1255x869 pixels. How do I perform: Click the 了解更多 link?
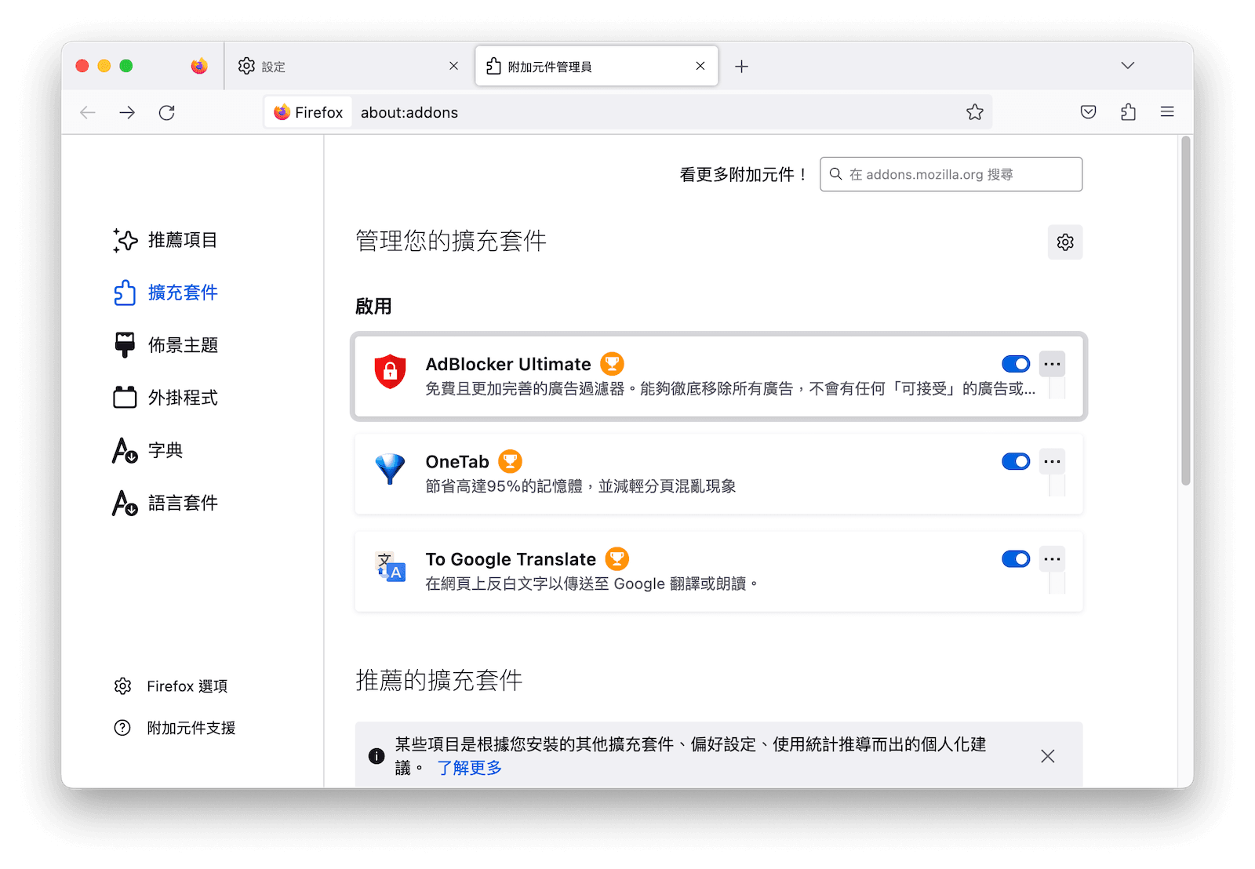pyautogui.click(x=470, y=768)
